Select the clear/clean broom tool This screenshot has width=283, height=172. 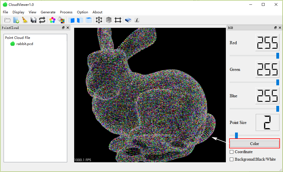(25, 20)
